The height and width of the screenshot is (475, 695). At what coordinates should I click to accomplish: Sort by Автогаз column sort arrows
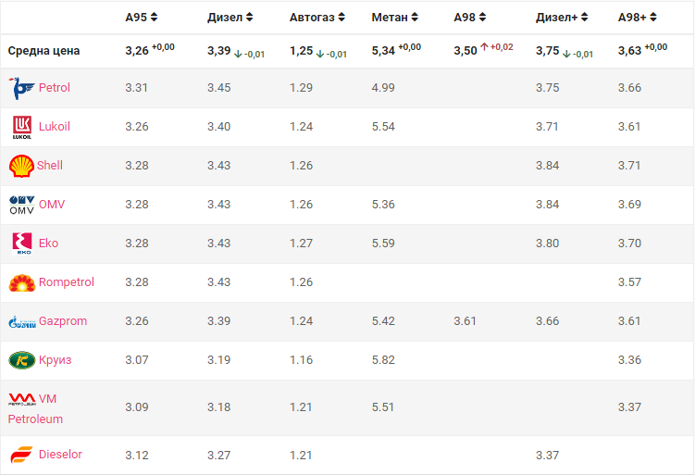tap(341, 17)
